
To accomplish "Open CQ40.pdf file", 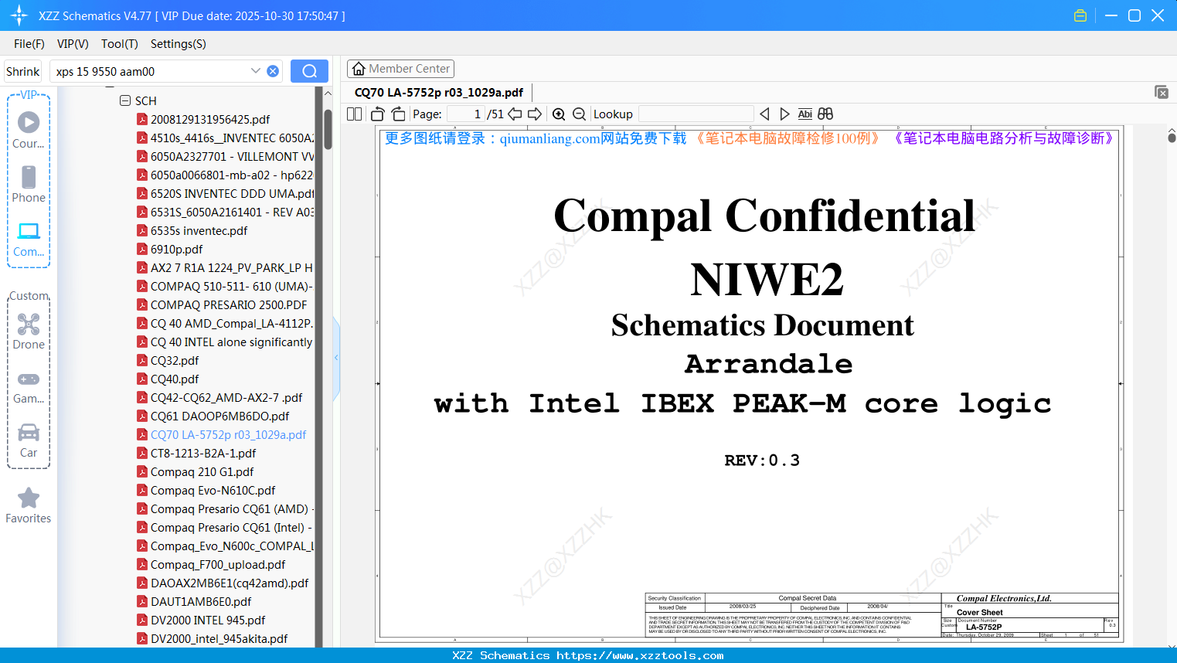I will pyautogui.click(x=175, y=379).
